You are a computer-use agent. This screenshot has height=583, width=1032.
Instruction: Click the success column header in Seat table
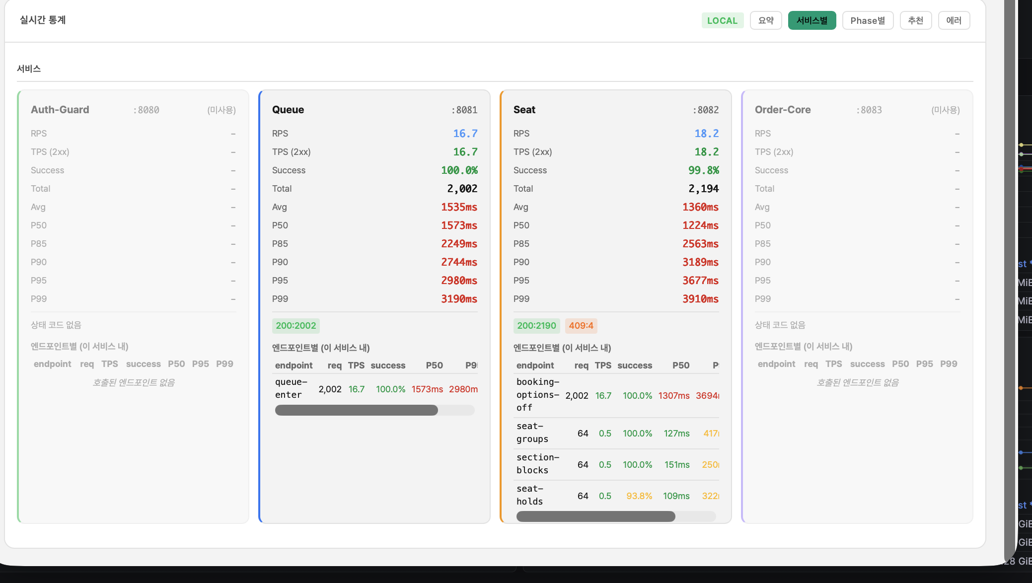pos(635,365)
